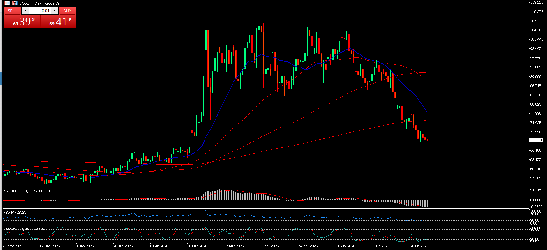The height and width of the screenshot is (250, 547).
Task: Click the 107.330 price axis label
Action: coord(537,21)
